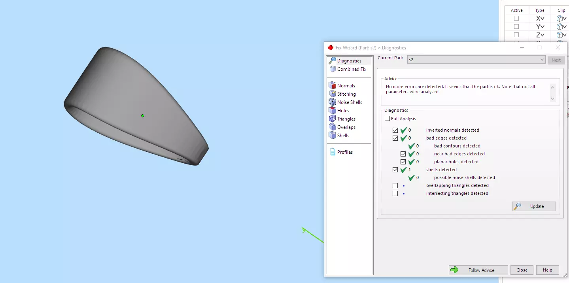
Task: Open the Clip dropdown in the Z row
Action: [x=561, y=35]
